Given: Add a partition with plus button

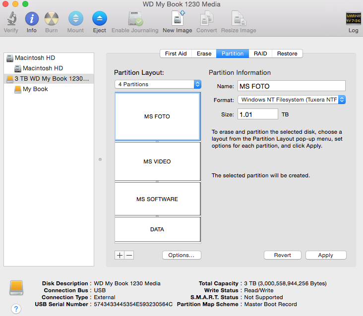Looking at the screenshot, I should (120, 255).
